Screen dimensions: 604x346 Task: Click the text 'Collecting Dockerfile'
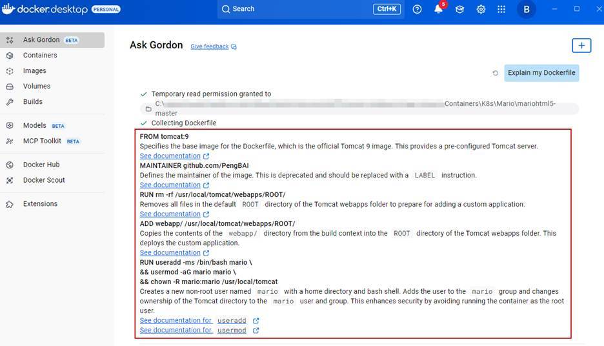[184, 123]
